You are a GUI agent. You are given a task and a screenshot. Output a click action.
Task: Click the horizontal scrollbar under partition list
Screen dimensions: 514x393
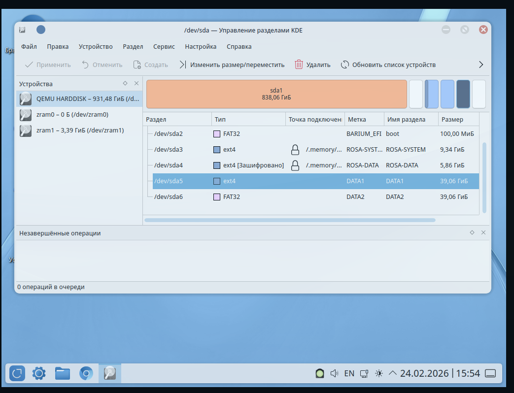[x=290, y=220]
